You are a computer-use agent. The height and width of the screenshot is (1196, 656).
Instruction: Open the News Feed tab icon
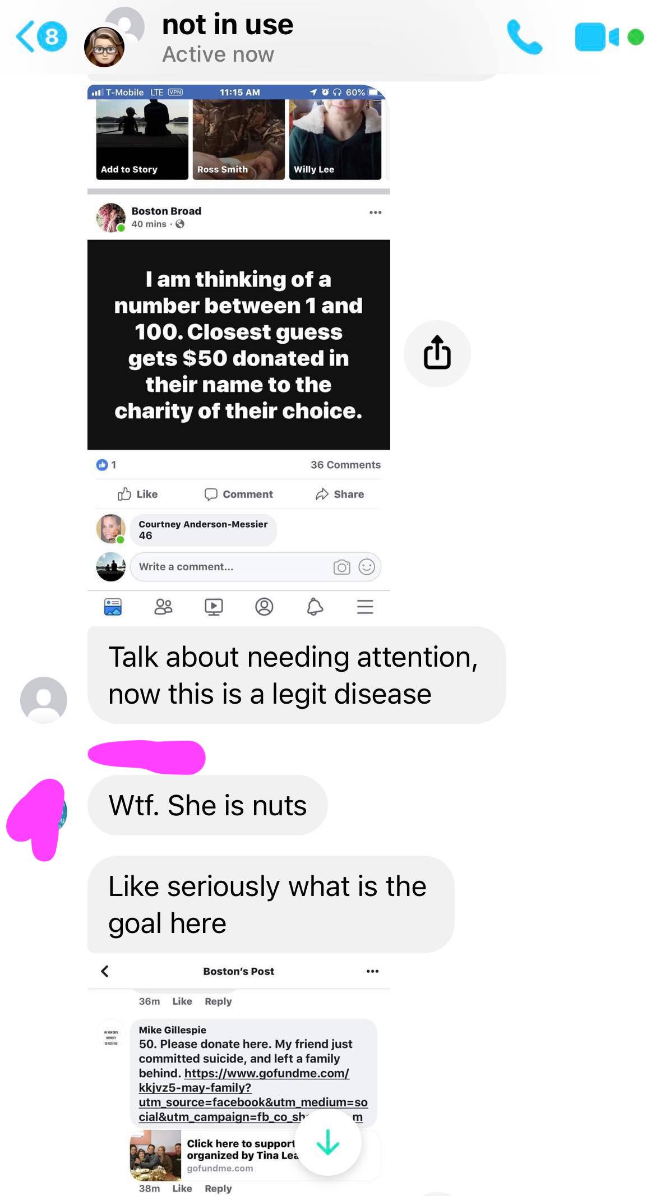coord(113,607)
